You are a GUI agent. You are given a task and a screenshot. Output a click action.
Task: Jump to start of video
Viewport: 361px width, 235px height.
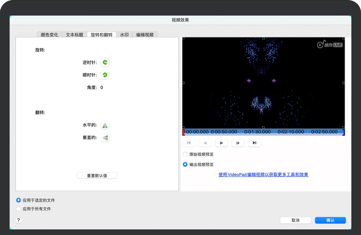tap(189, 143)
